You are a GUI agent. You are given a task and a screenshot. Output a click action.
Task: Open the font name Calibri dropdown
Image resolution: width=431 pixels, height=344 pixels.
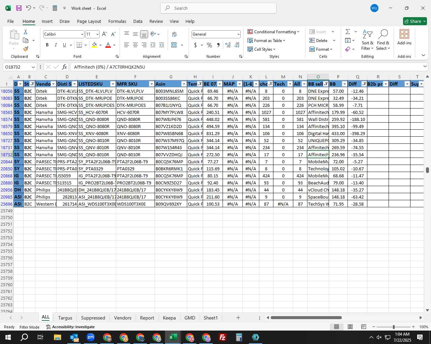pyautogui.click(x=82, y=34)
